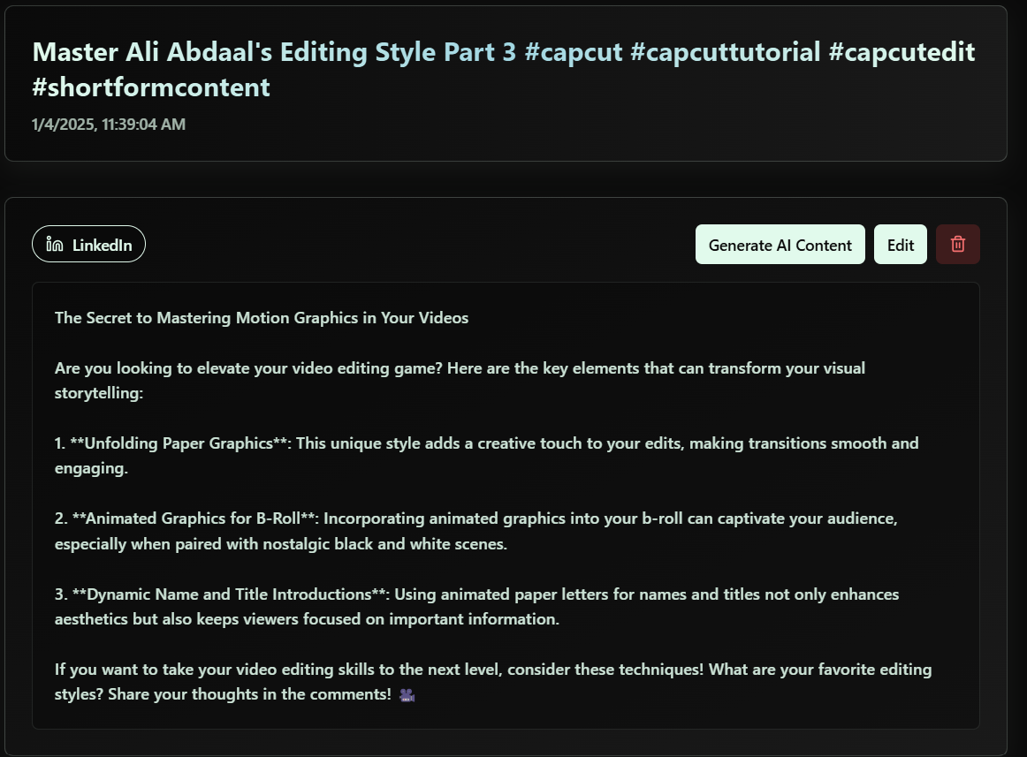
Task: Click the text '1. **Unfolding Paper Graphics**'
Action: coord(172,443)
